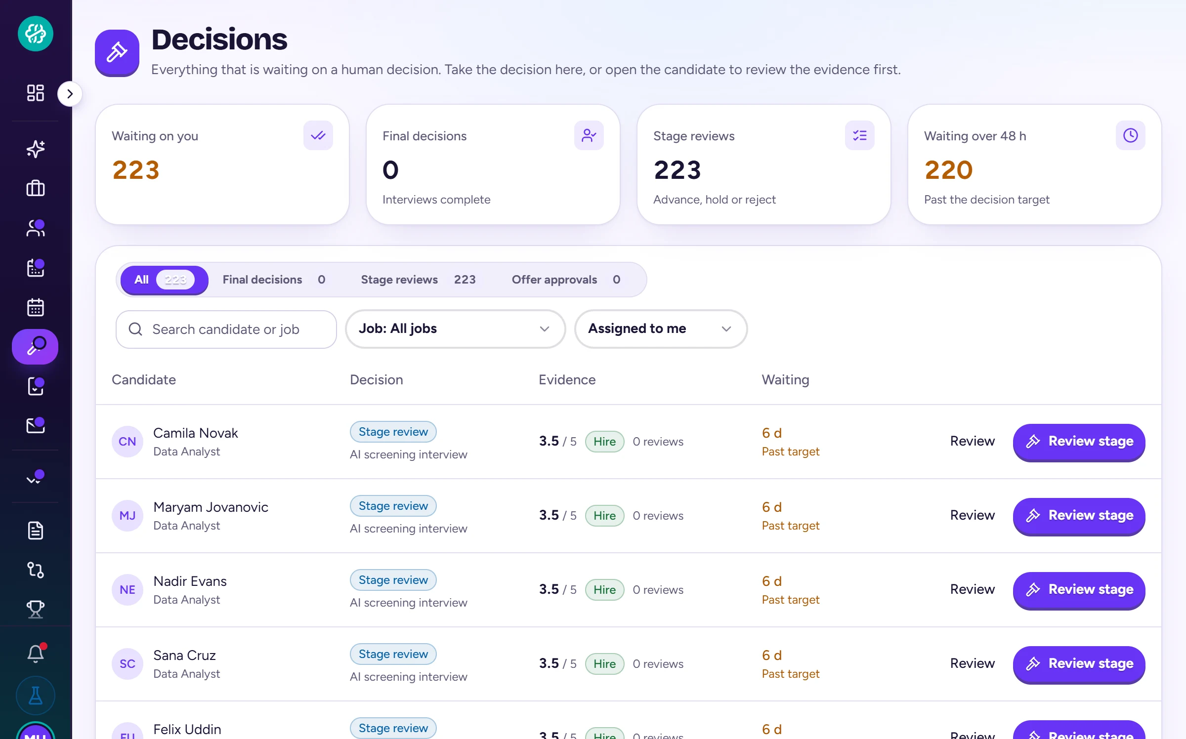1186x739 pixels.
Task: Open the jobs briefcase icon in sidebar
Action: pyautogui.click(x=35, y=188)
